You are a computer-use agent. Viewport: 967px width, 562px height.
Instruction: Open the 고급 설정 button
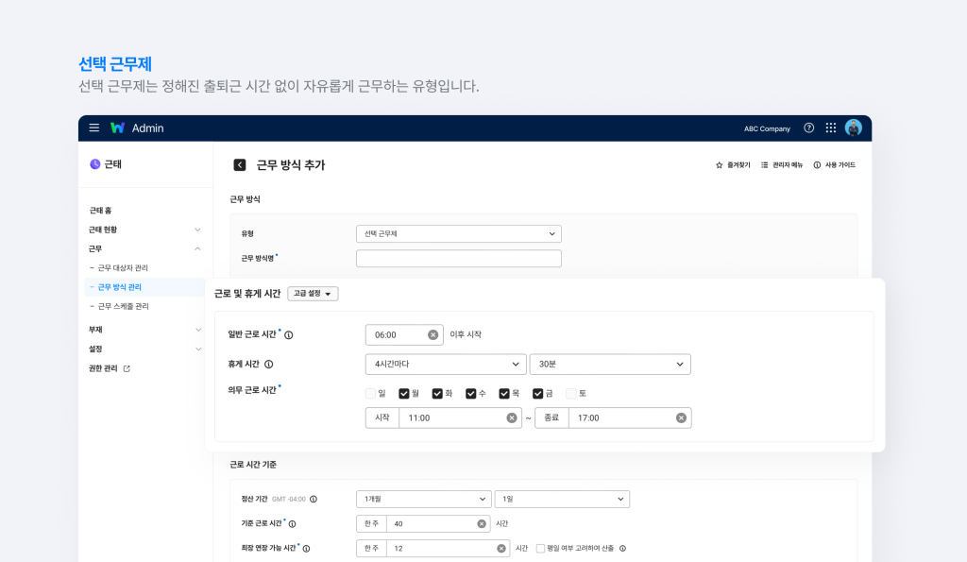pos(313,293)
